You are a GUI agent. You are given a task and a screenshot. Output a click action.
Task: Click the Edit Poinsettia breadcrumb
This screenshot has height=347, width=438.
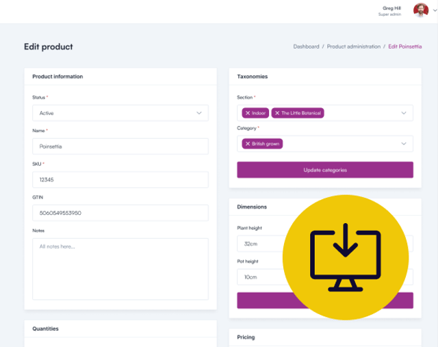point(404,47)
